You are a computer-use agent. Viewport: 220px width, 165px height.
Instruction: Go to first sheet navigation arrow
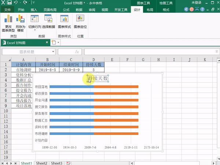(x=3, y=163)
